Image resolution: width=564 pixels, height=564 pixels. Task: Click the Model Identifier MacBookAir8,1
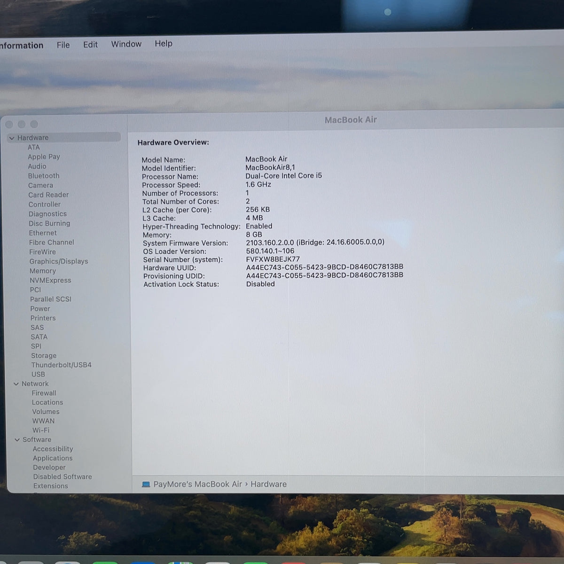click(x=270, y=167)
